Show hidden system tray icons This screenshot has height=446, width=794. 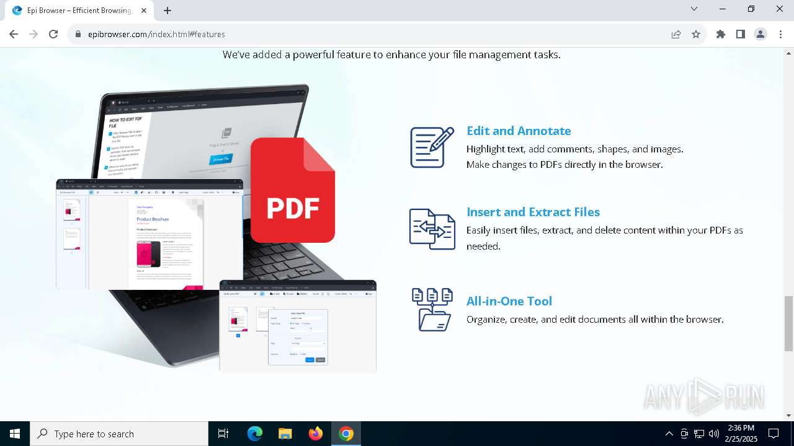pos(669,434)
